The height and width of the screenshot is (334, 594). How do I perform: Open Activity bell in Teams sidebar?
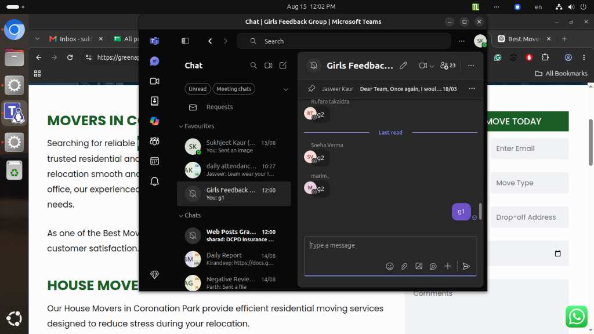154,181
